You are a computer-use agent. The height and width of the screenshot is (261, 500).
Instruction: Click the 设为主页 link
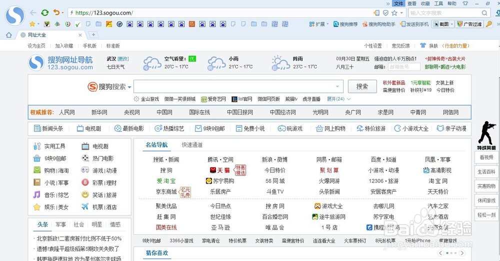coord(36,46)
